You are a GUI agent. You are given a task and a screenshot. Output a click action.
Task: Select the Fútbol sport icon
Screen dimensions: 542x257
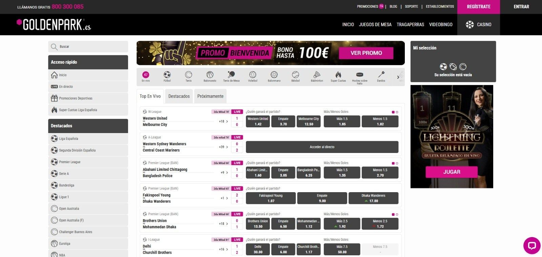167,76
